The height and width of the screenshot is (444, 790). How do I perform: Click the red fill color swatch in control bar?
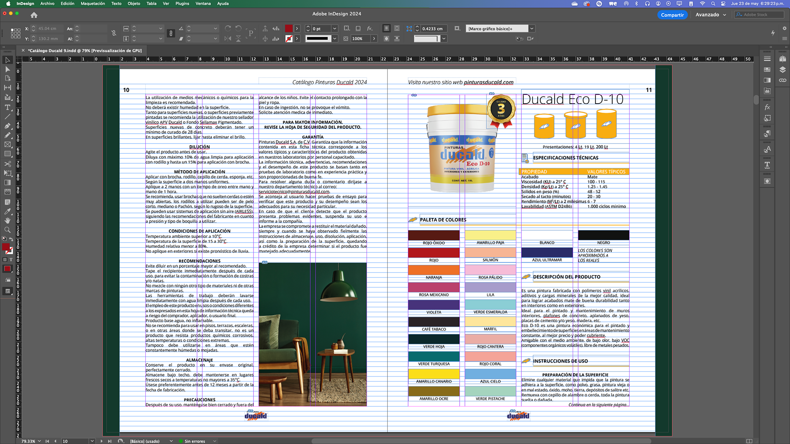289,29
